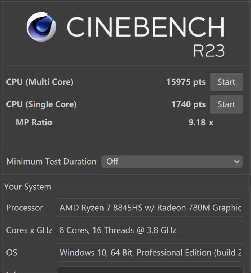This screenshot has width=251, height=273.
Task: Click the Cinebench sphere logo icon
Action: click(41, 27)
